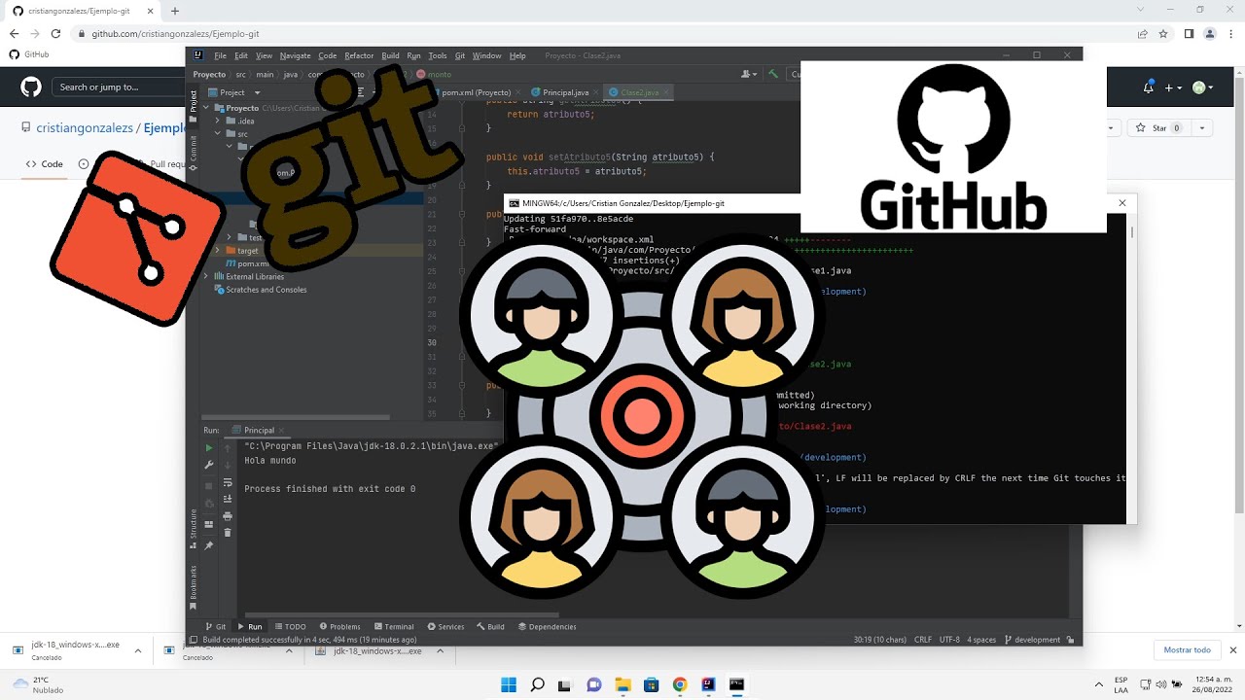Open the Commit side tab in IntelliJ

193,152
